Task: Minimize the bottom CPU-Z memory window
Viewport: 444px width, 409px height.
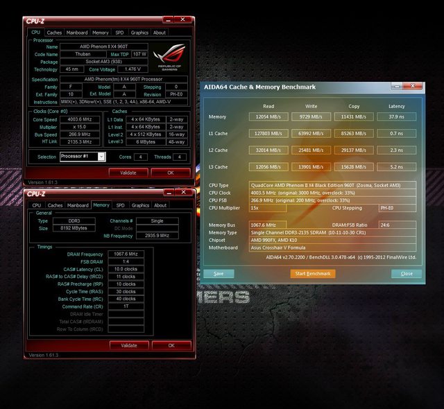Action: [169, 193]
